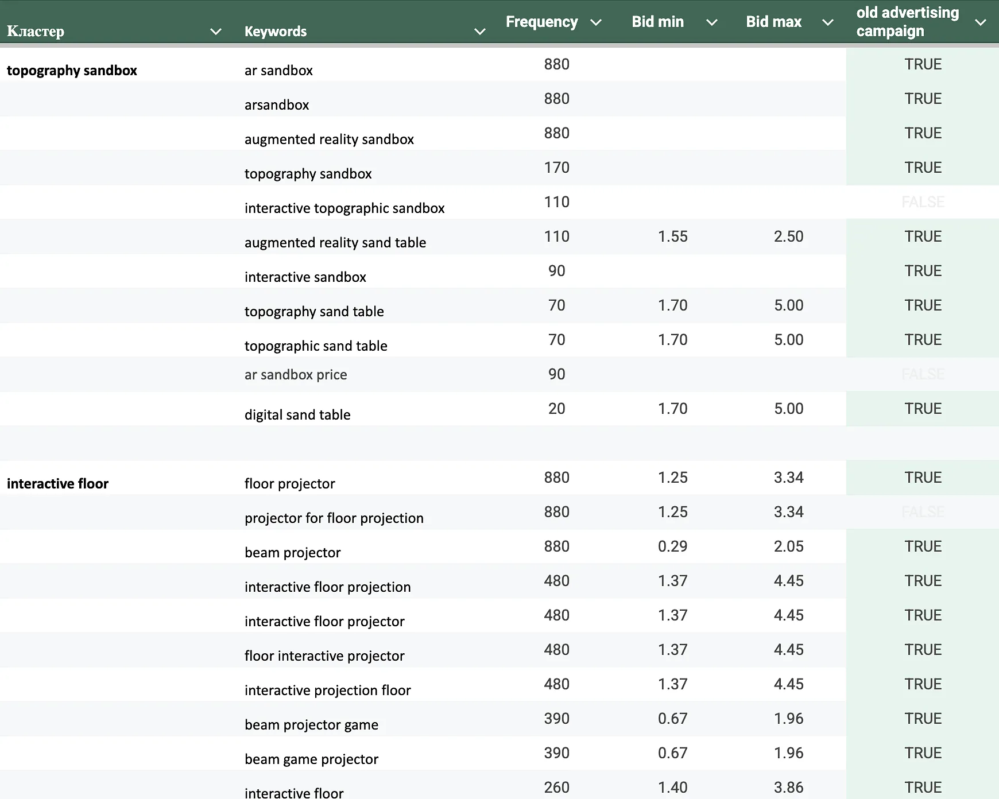This screenshot has width=999, height=799.
Task: Toggle FALSE for interactive topographic sandbox row
Action: [923, 202]
